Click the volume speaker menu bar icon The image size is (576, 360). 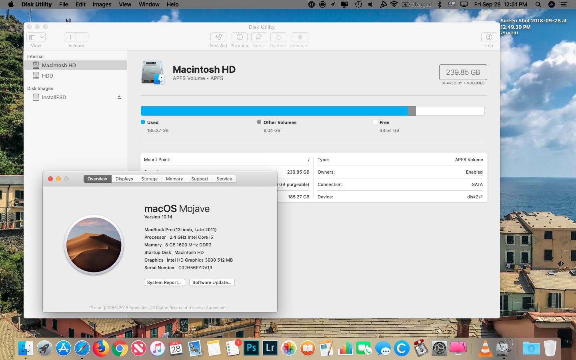(x=370, y=4)
